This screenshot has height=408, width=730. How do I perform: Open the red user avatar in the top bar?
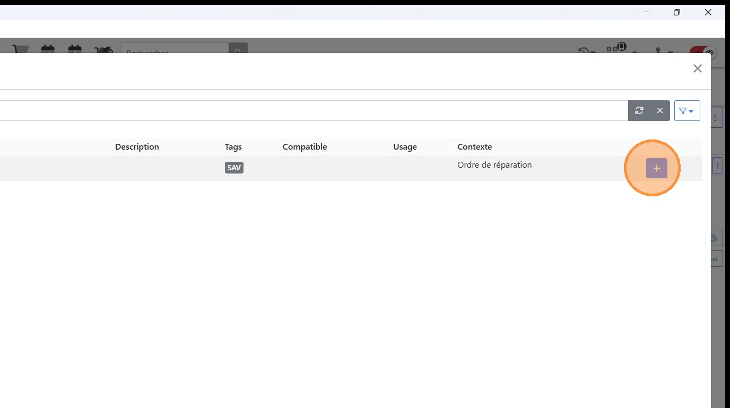(703, 51)
